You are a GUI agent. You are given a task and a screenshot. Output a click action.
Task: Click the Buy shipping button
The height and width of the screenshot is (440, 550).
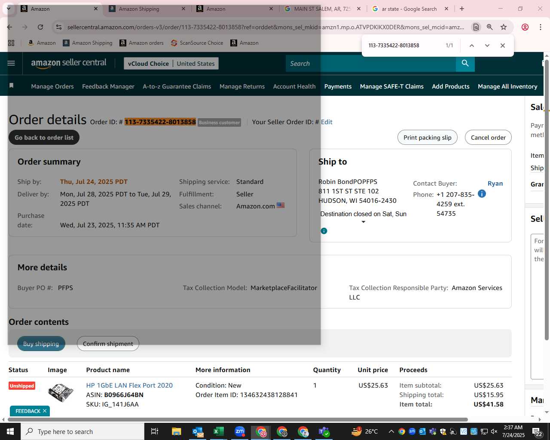coord(41,344)
